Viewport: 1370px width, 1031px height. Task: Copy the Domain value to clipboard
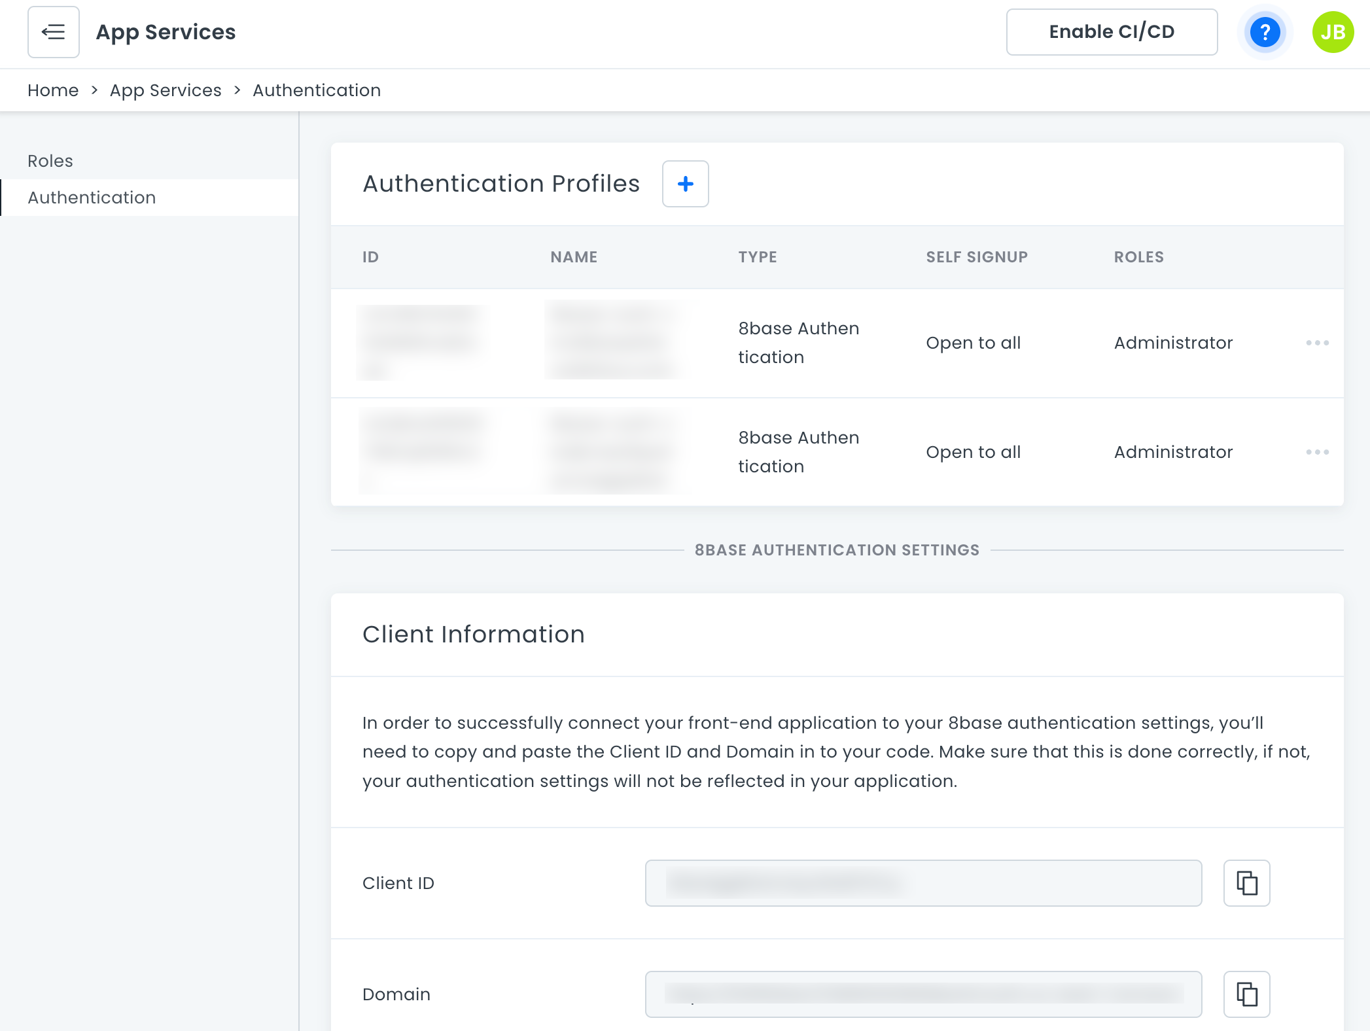coord(1246,994)
